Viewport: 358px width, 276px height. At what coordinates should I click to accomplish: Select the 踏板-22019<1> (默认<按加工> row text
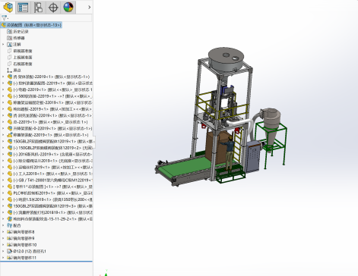[52, 109]
